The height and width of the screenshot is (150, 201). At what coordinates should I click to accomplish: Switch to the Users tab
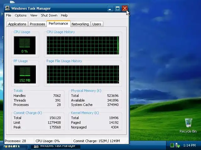pos(97,24)
